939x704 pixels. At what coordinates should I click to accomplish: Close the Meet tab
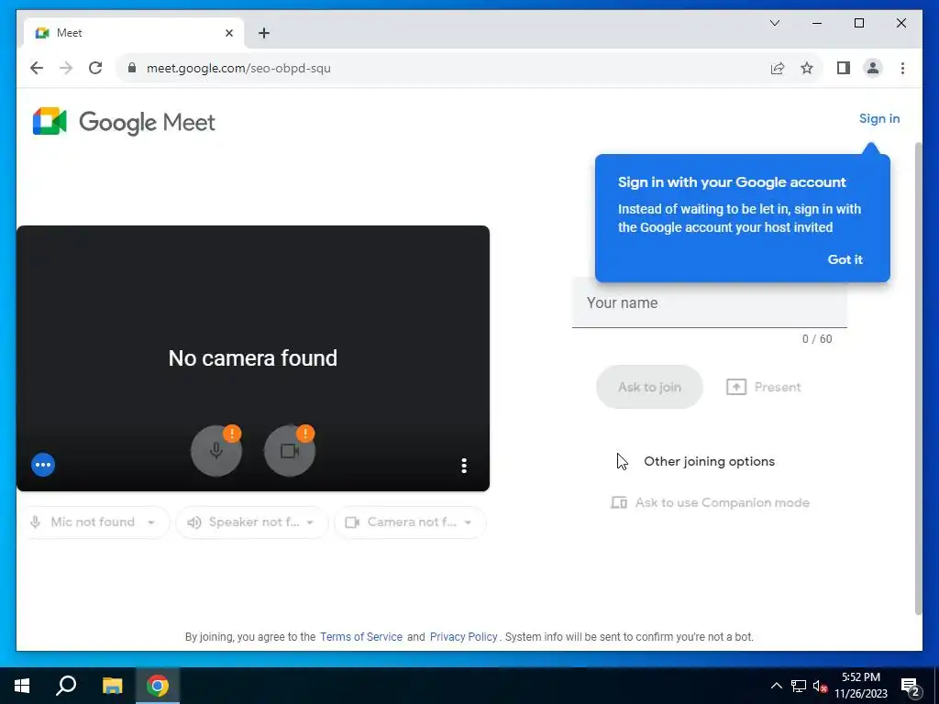tap(228, 33)
